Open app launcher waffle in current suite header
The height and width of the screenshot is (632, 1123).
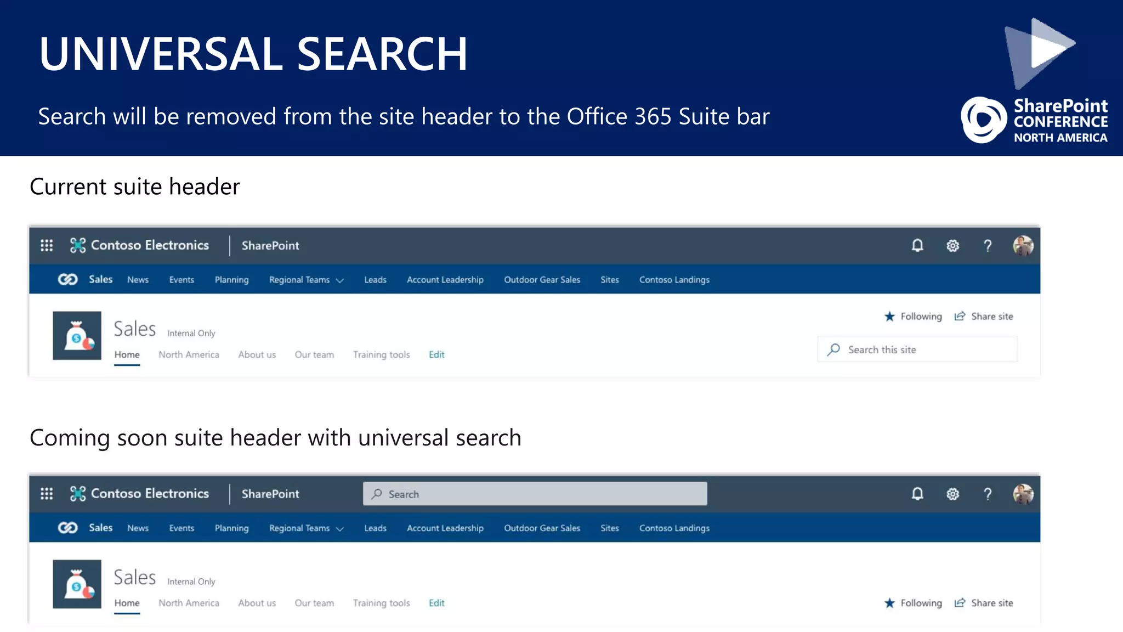click(x=47, y=245)
